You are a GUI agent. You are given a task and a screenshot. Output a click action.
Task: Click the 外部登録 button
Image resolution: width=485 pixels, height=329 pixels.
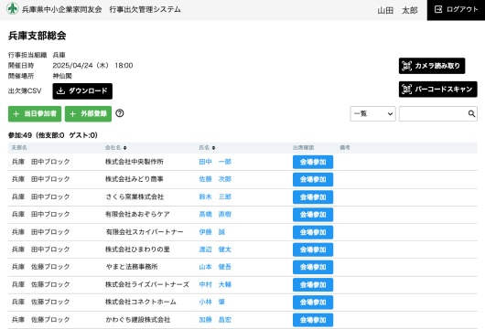(x=88, y=114)
